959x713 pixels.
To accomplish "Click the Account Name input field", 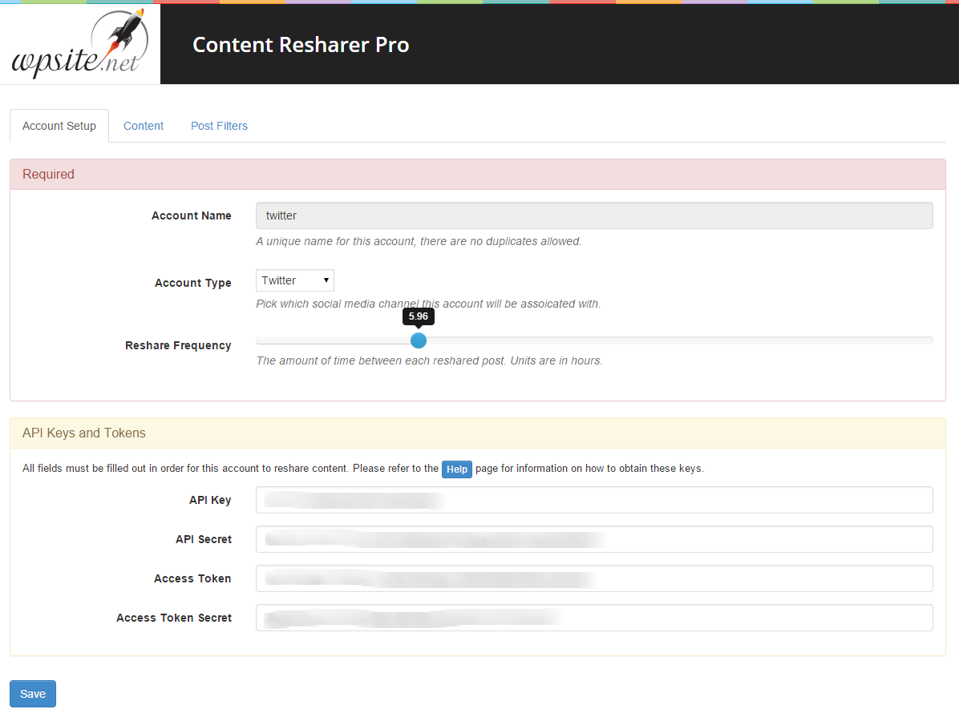I will coord(594,216).
